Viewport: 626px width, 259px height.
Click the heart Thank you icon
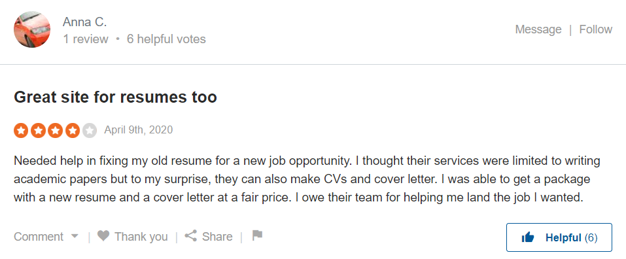pos(103,236)
